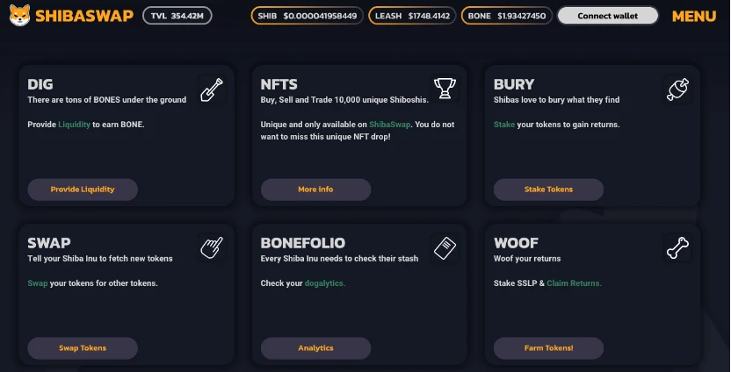731x372 pixels.
Task: Click the BURY meat icon
Action: point(677,89)
